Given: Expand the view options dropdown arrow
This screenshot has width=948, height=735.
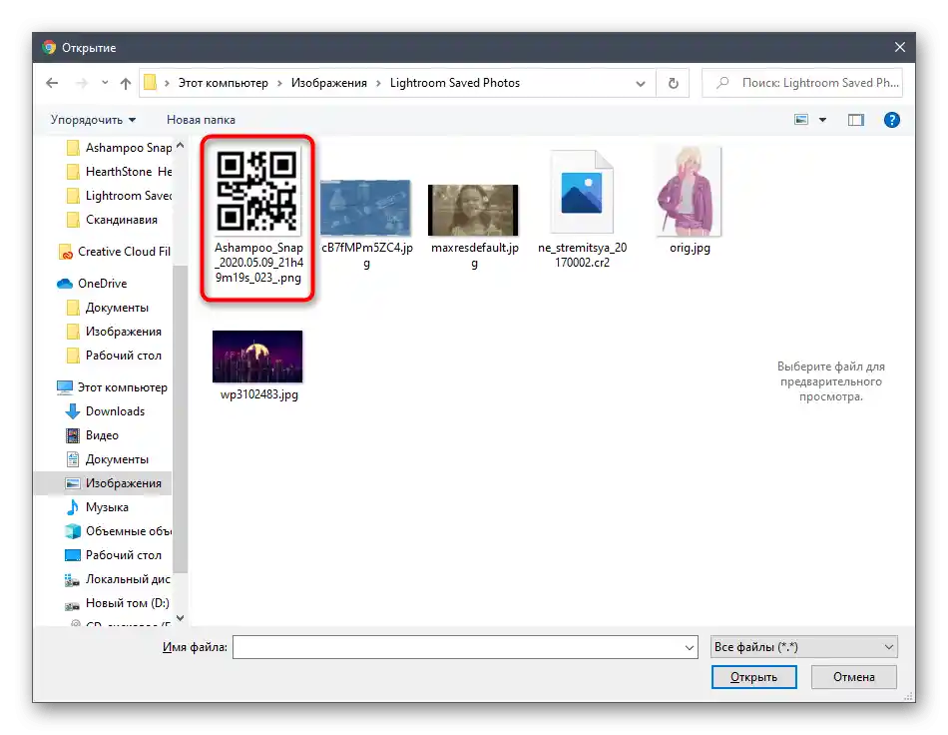Looking at the screenshot, I should 823,120.
